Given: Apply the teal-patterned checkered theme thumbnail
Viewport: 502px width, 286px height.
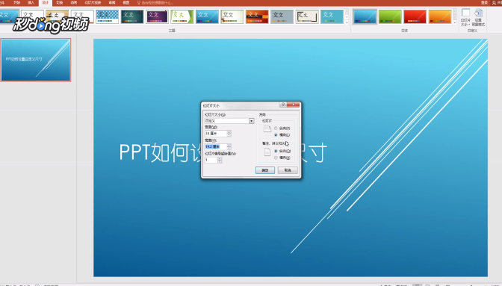Looking at the screenshot, I should point(108,16).
